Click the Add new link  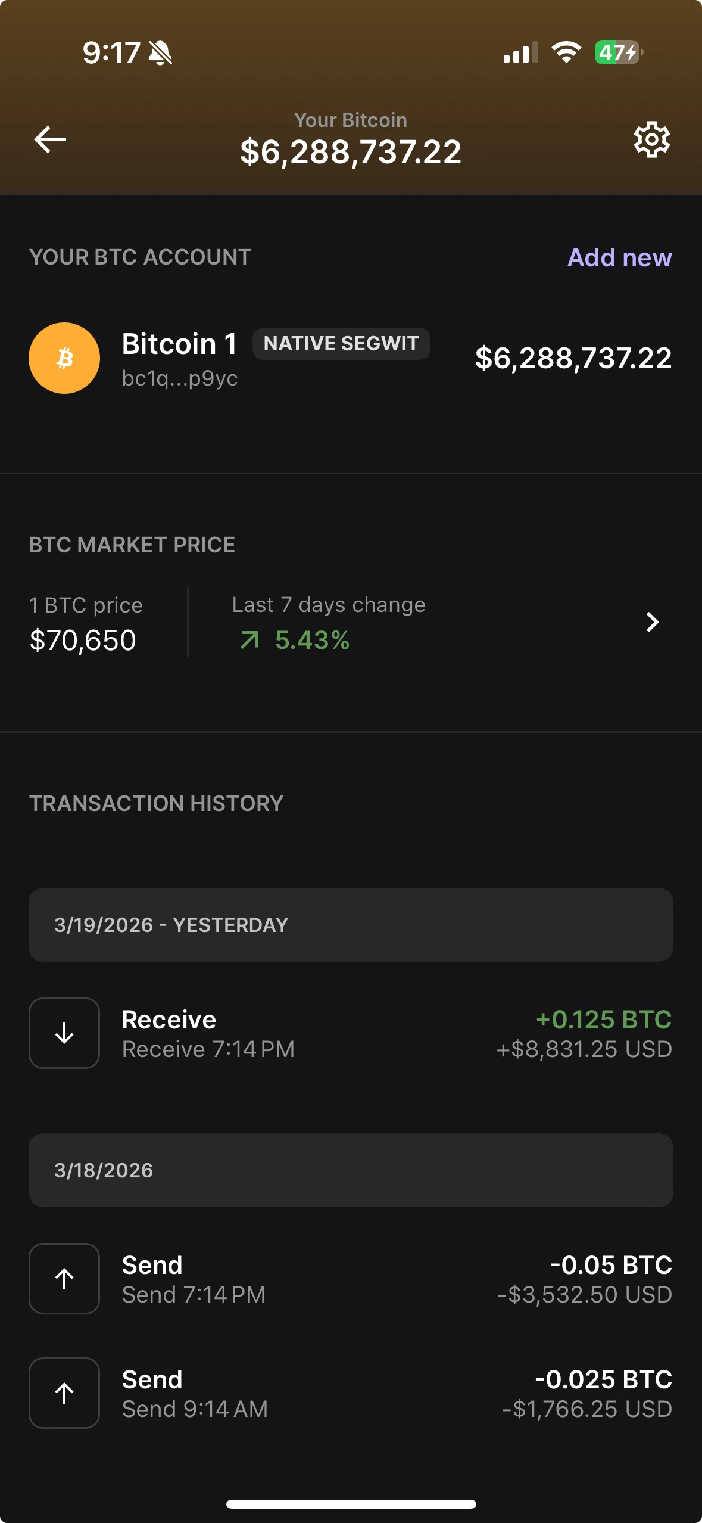pos(619,257)
